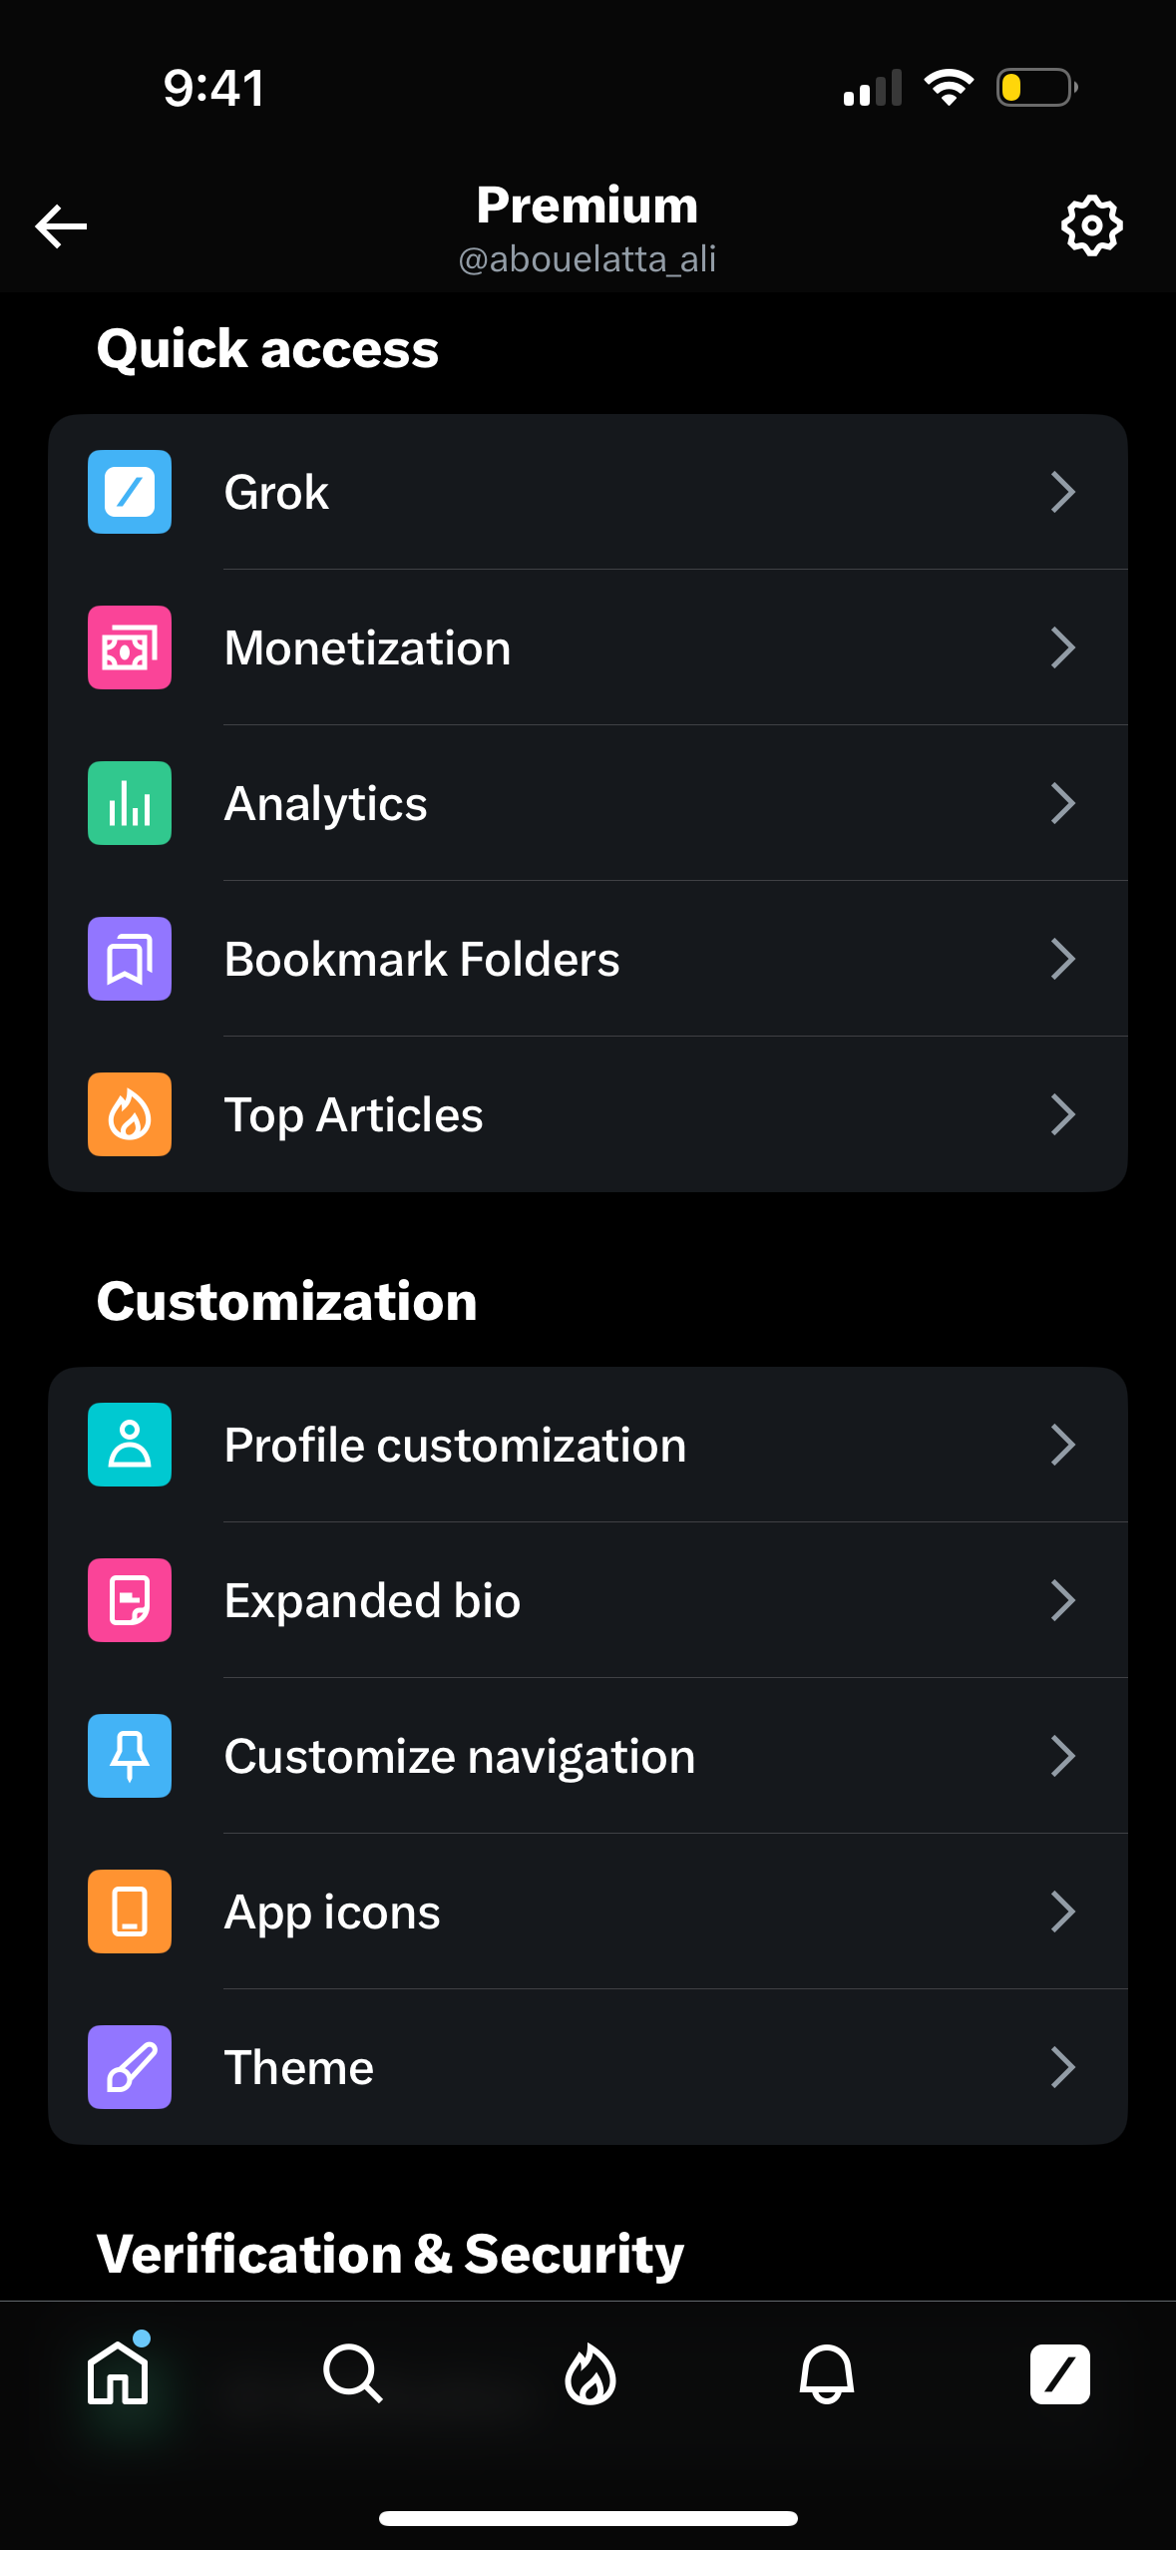Screen dimensions: 1176x2550
Task: Open the Top Articles entry
Action: click(354, 1115)
